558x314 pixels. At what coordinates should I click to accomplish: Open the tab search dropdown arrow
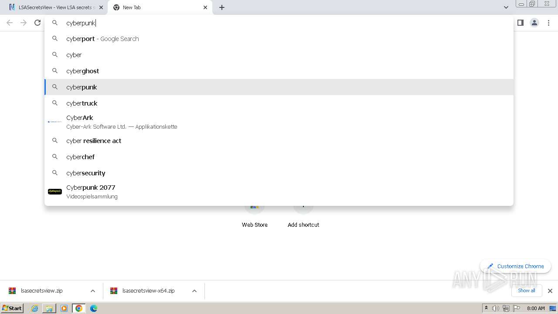pyautogui.click(x=506, y=7)
